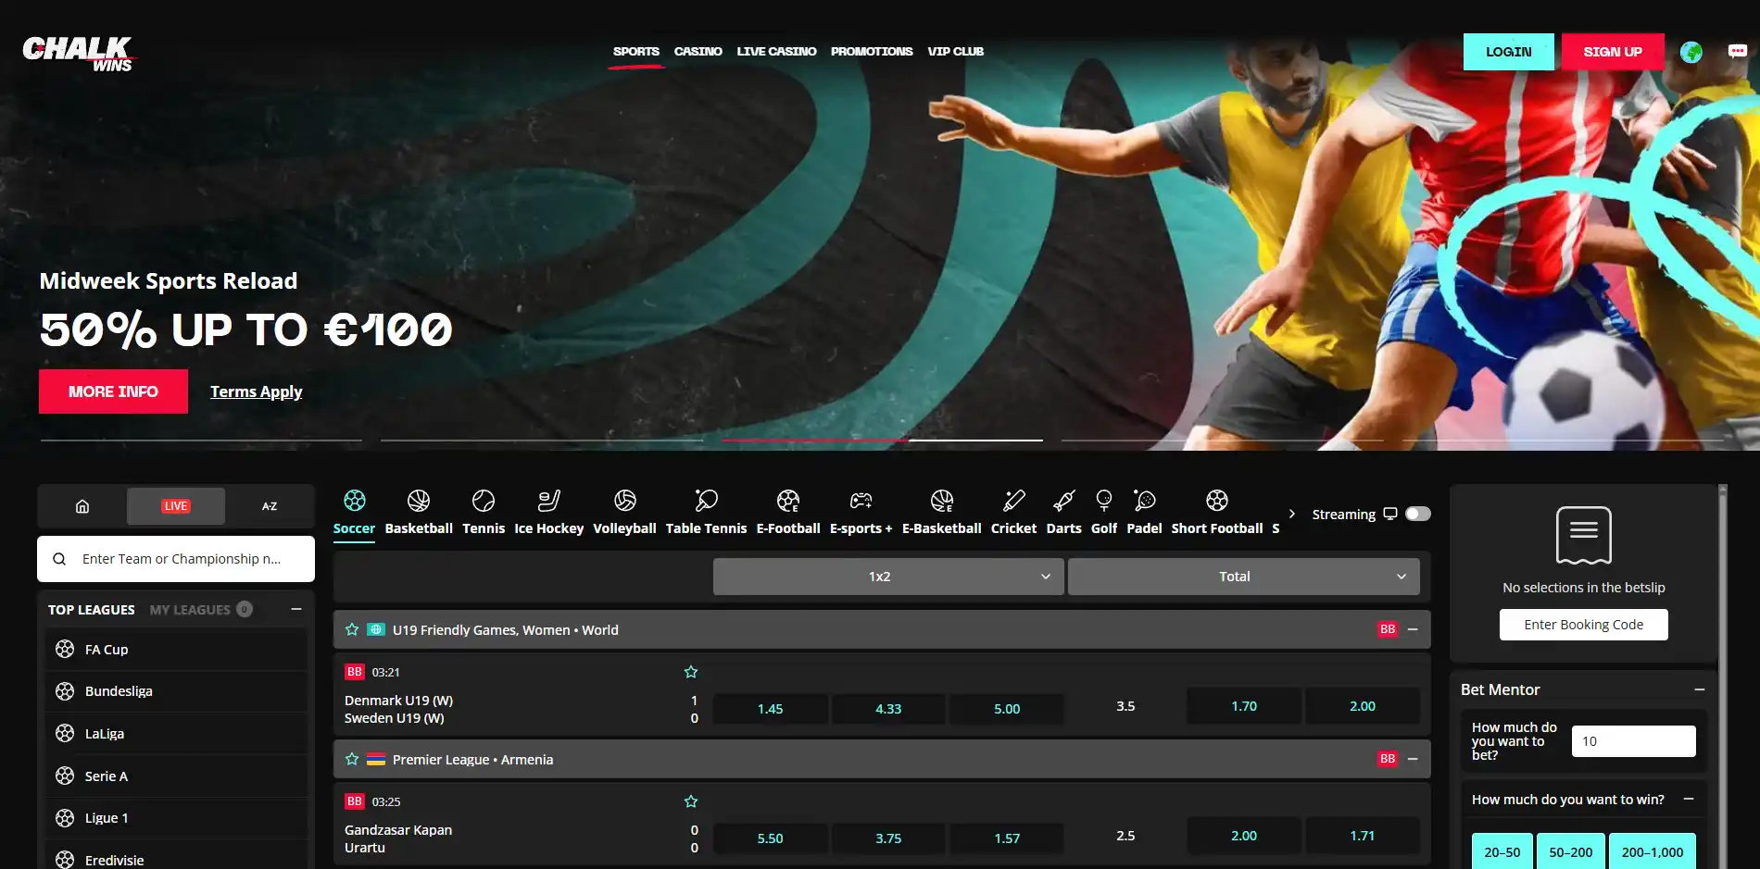The height and width of the screenshot is (869, 1760).
Task: Collapse the Top Leagues panel
Action: [x=296, y=609]
